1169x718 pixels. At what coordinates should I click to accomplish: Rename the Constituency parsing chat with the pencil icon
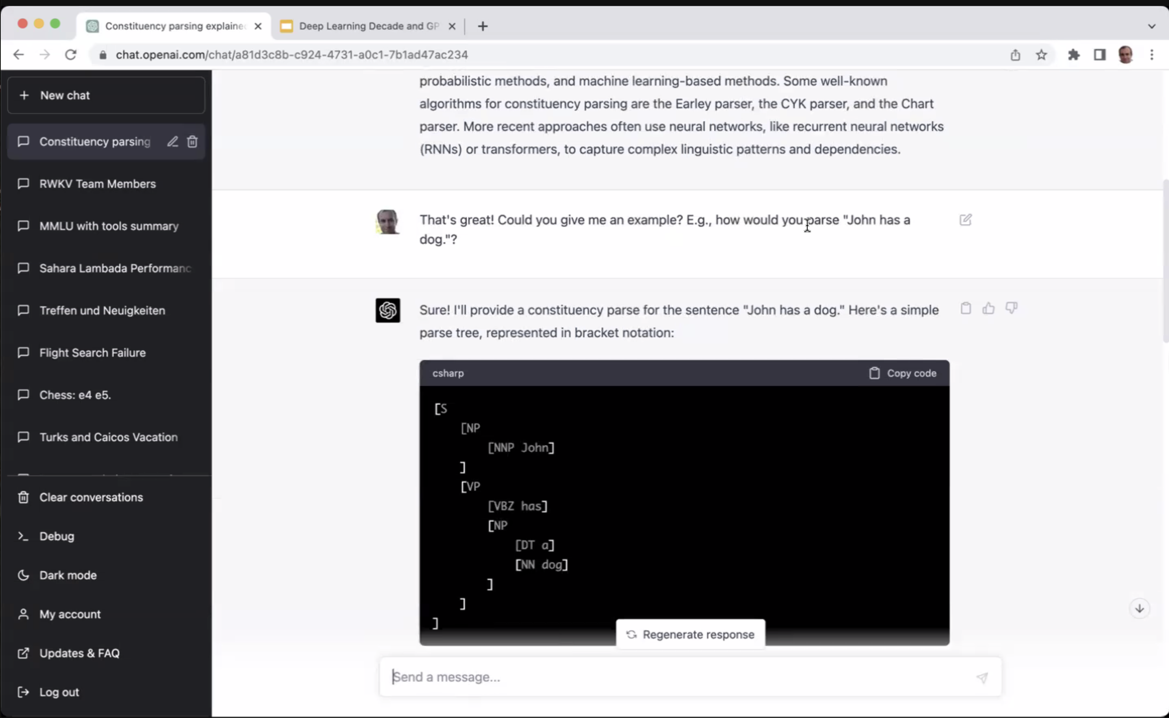(x=172, y=142)
